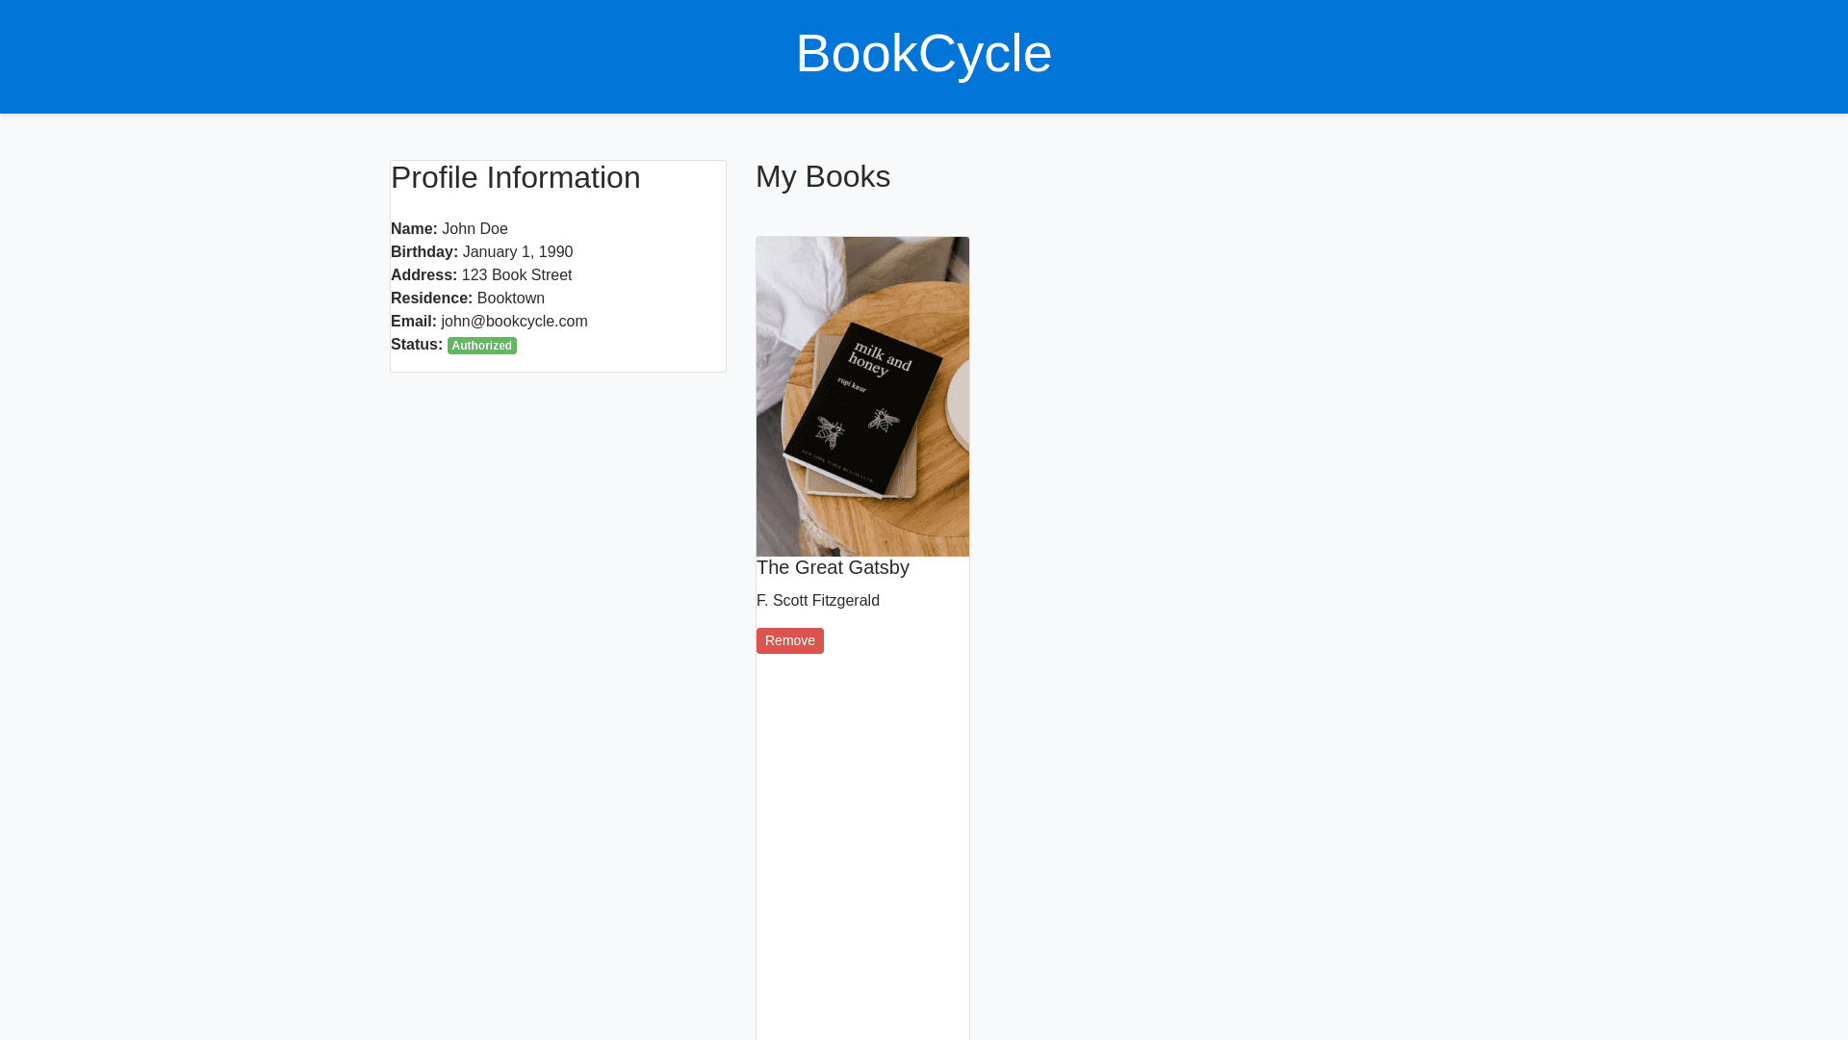Click the green Authorized status badge
Screen dimensions: 1848x1040
pos(481,346)
